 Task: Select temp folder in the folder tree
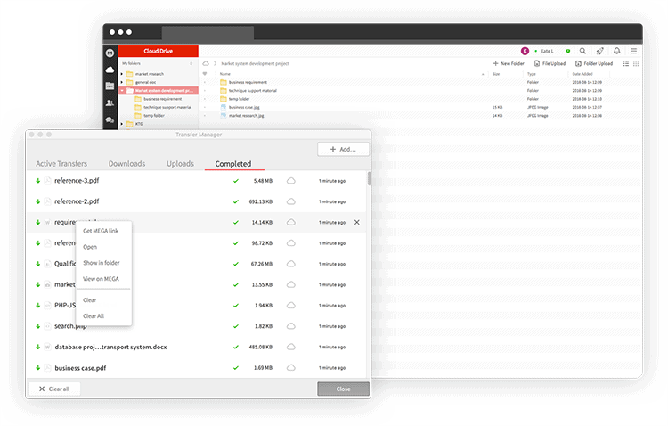click(154, 116)
